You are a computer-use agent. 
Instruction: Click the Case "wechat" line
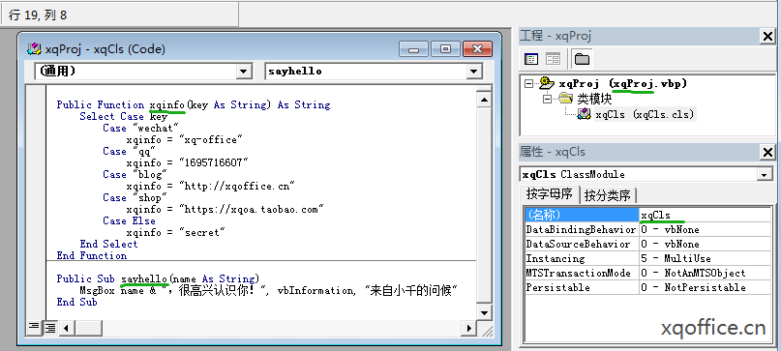click(140, 128)
